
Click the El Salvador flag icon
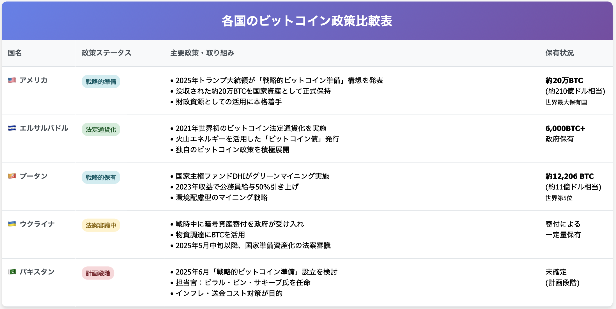(12, 128)
